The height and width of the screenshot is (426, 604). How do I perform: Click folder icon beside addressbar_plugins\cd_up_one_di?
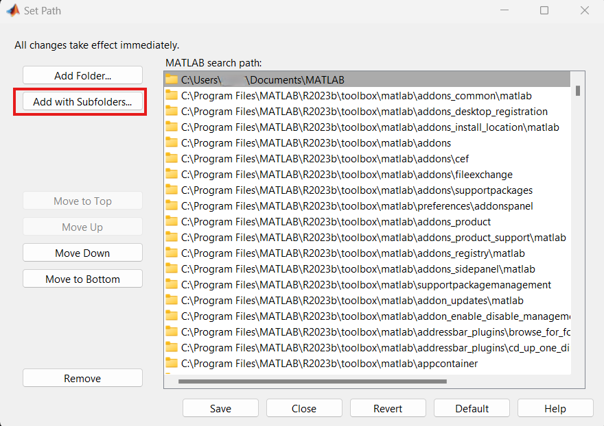172,347
